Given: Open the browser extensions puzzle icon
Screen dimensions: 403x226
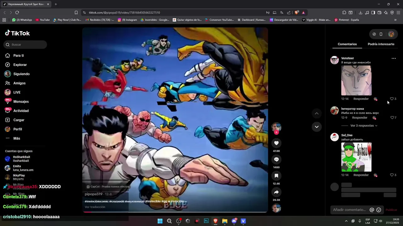Looking at the screenshot, I should pyautogui.click(x=344, y=13).
